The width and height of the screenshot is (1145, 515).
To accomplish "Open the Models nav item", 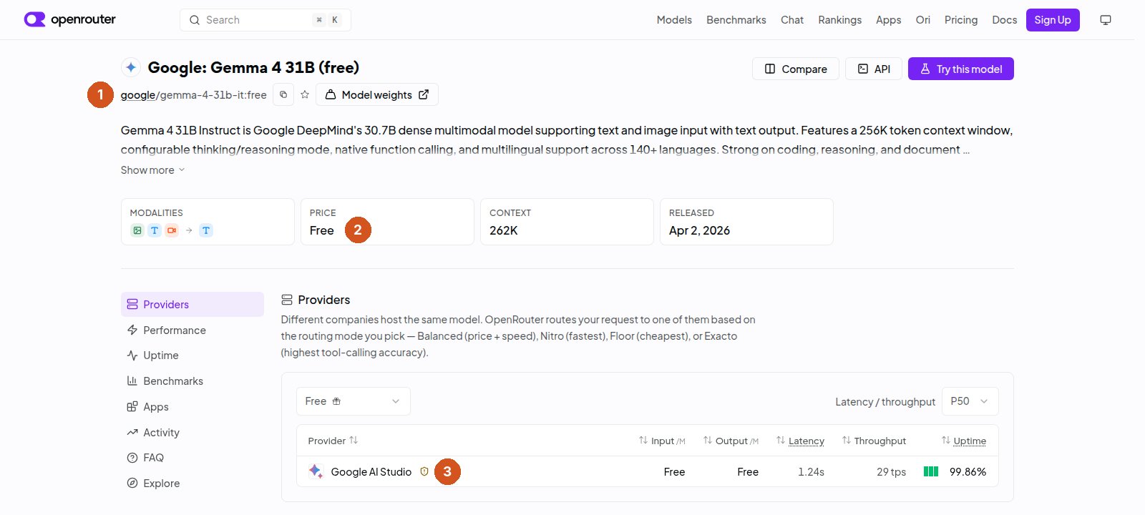I will [674, 20].
